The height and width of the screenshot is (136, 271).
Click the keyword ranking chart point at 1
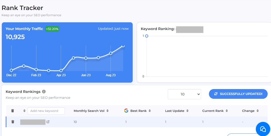[x=147, y=36]
